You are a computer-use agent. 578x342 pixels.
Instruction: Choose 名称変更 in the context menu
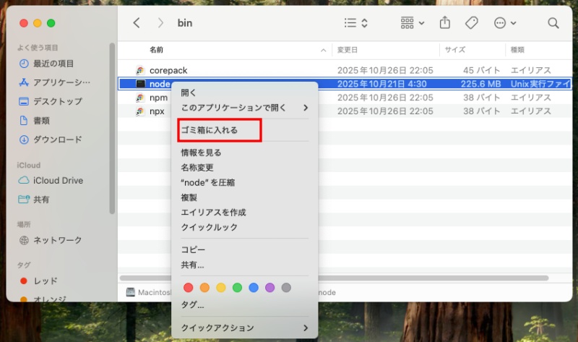point(197,168)
